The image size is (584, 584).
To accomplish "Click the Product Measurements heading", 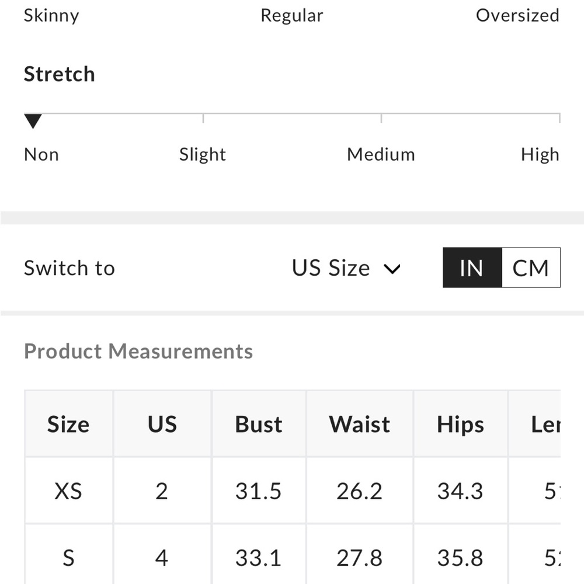I will (x=138, y=352).
